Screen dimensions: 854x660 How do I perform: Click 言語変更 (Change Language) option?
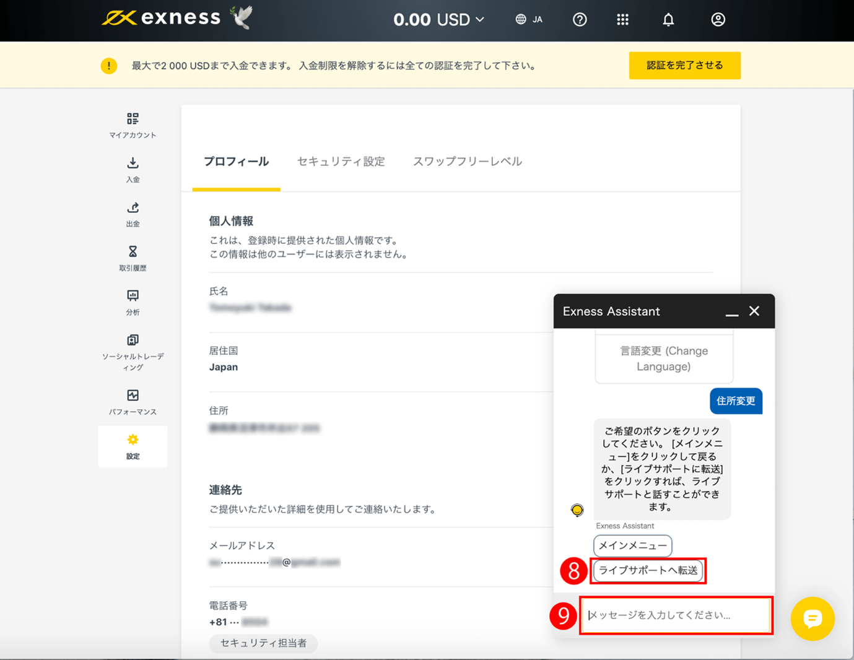pos(664,358)
